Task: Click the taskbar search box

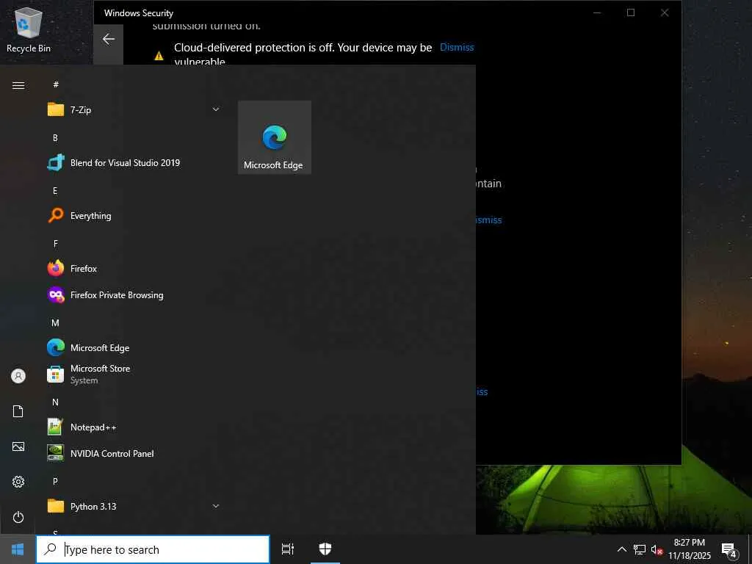Action: click(153, 549)
